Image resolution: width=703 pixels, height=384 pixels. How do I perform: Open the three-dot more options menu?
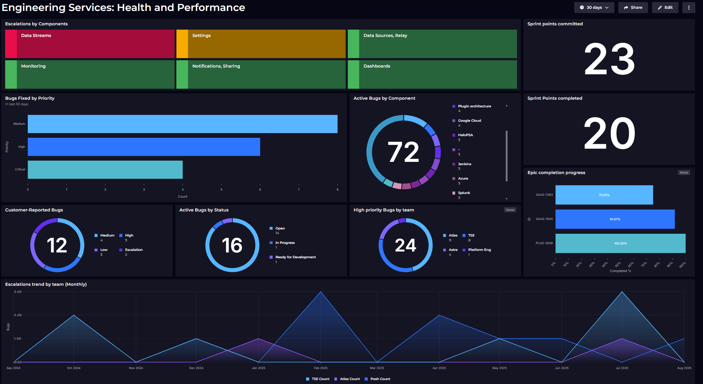688,8
